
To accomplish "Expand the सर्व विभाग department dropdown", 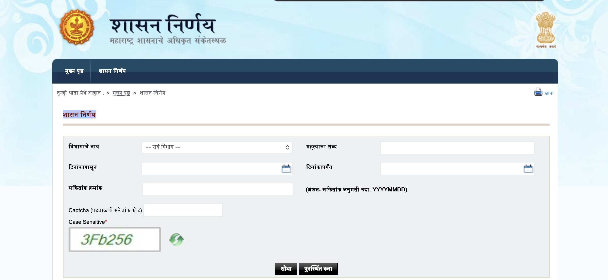I will pyautogui.click(x=217, y=147).
